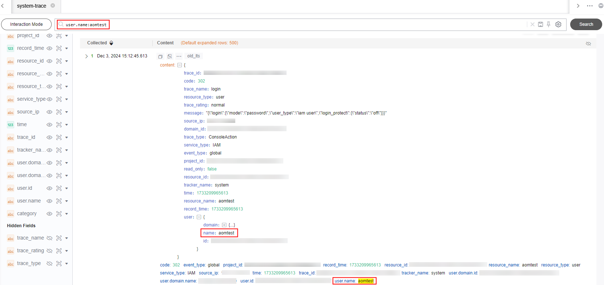Go back with left arrow at top
The image size is (604, 285).
(x=3, y=6)
